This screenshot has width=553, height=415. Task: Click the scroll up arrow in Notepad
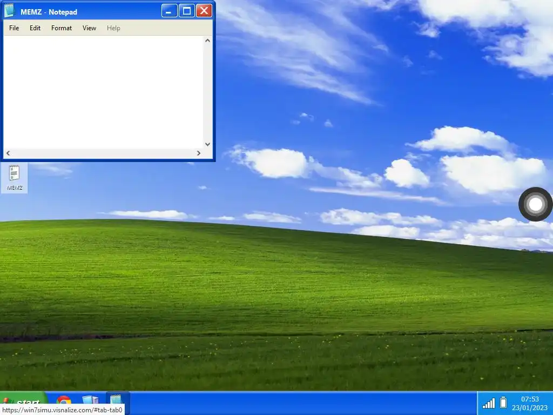(x=208, y=41)
